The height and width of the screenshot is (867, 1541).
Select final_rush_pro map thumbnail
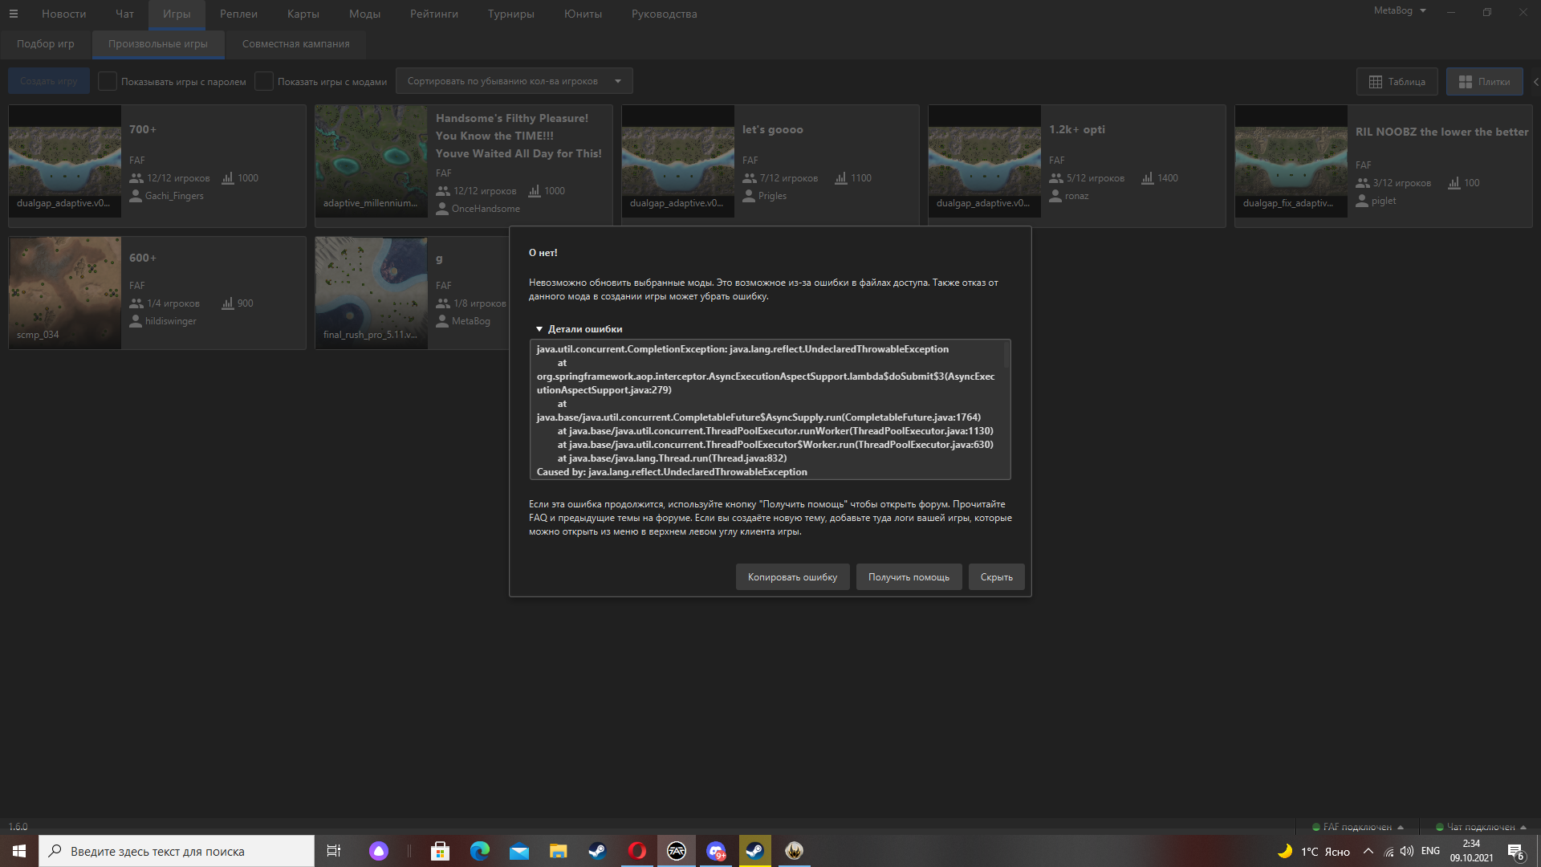[x=372, y=293]
